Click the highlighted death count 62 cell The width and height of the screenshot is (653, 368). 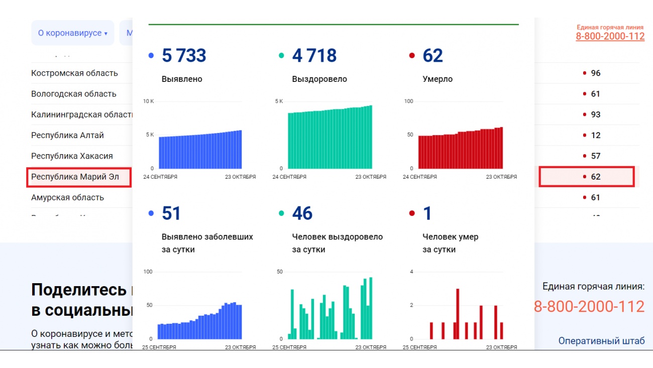[587, 177]
